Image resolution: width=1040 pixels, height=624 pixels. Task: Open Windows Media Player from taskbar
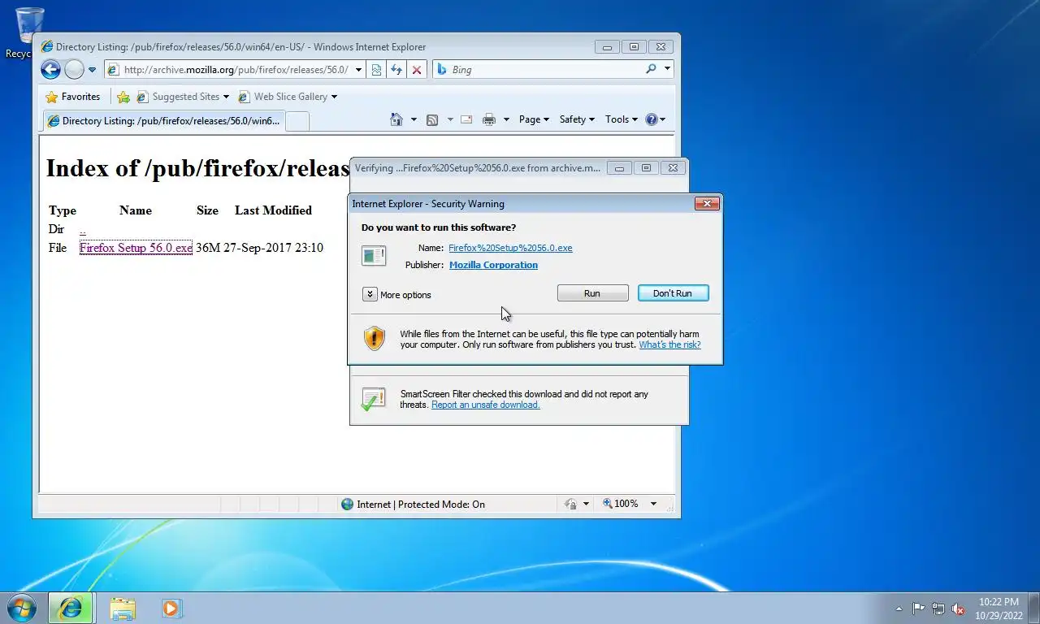[171, 608]
